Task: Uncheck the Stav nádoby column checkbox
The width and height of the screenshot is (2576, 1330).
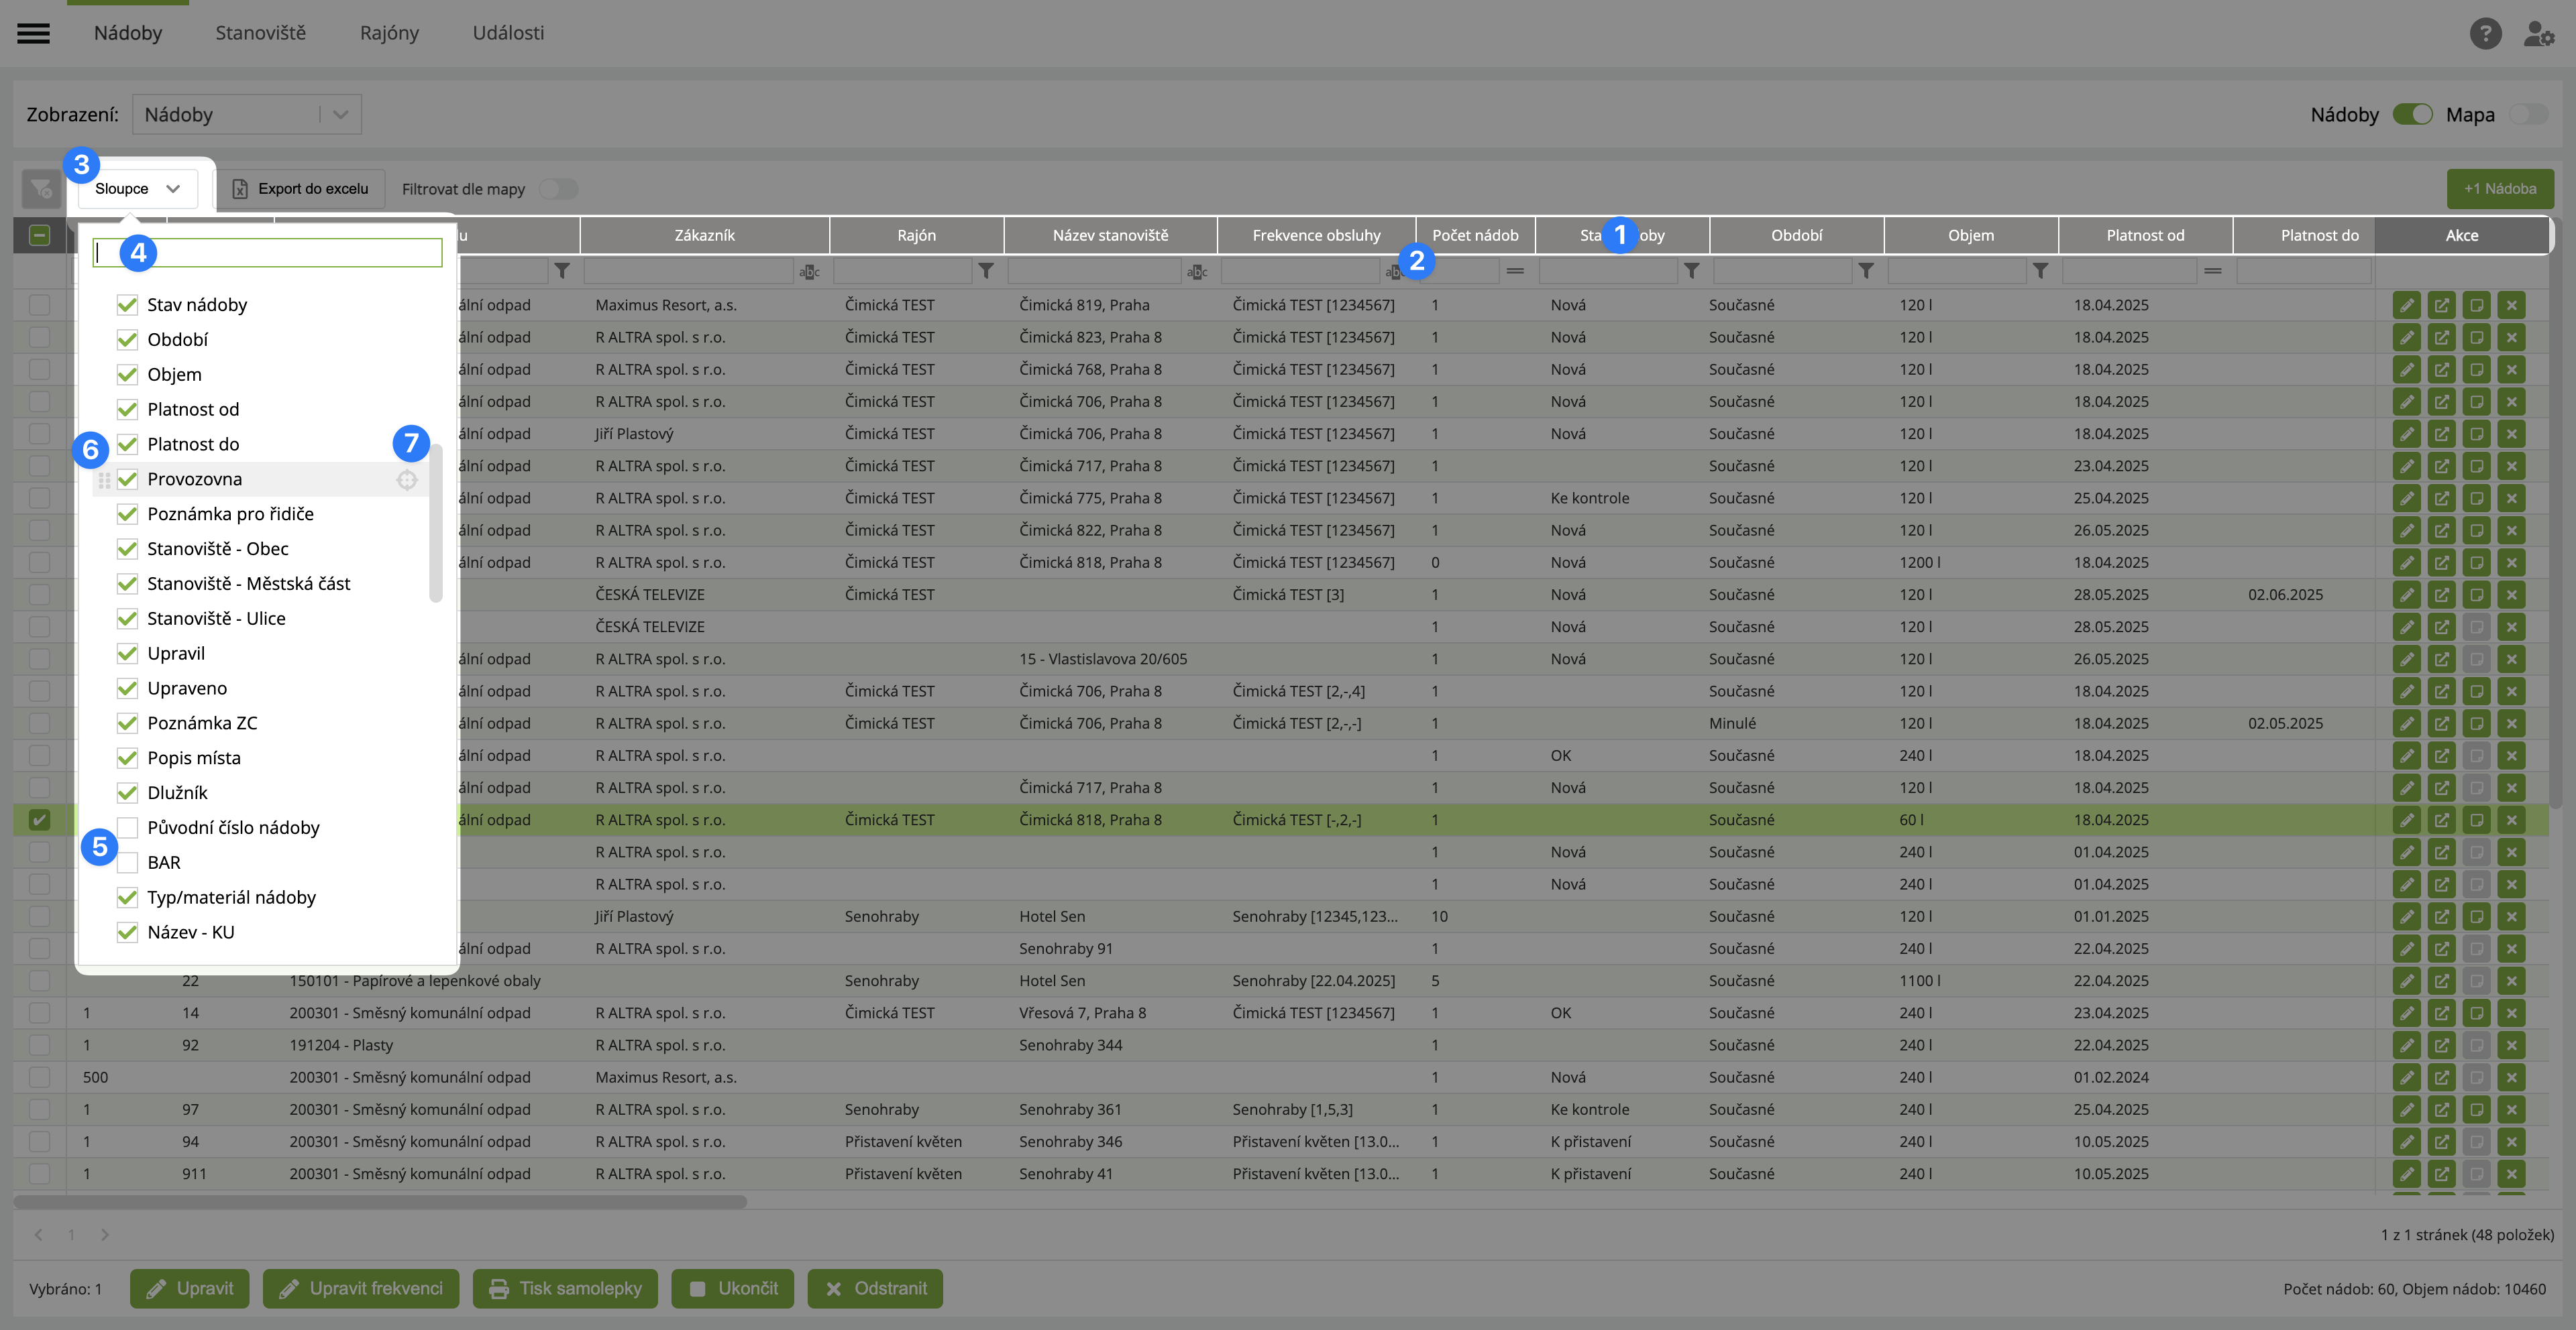Action: (127, 305)
